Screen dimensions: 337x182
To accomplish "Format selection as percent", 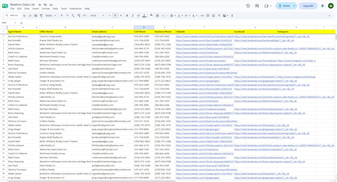I will tap(67, 16).
